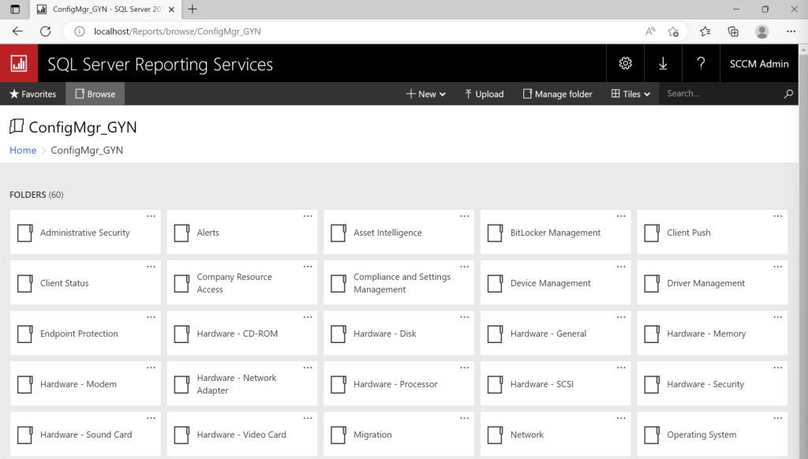Open the Hardware - Sound Card folder

tap(85, 435)
